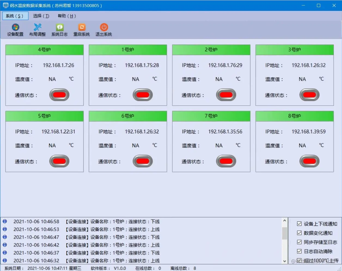Click IP address 192.168.1.76:29
342x271 pixels.
[225, 65]
